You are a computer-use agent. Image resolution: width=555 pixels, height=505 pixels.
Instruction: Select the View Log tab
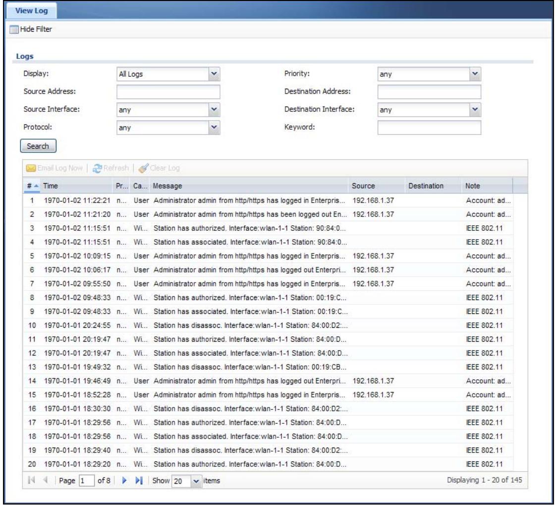32,10
